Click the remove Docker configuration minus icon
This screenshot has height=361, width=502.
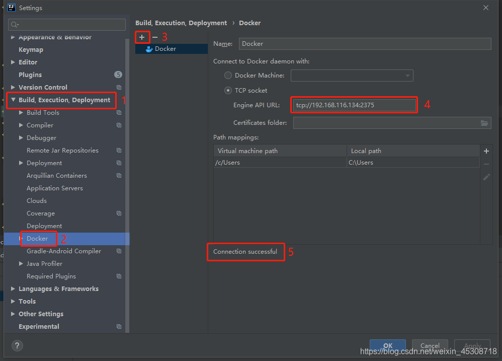click(x=155, y=37)
